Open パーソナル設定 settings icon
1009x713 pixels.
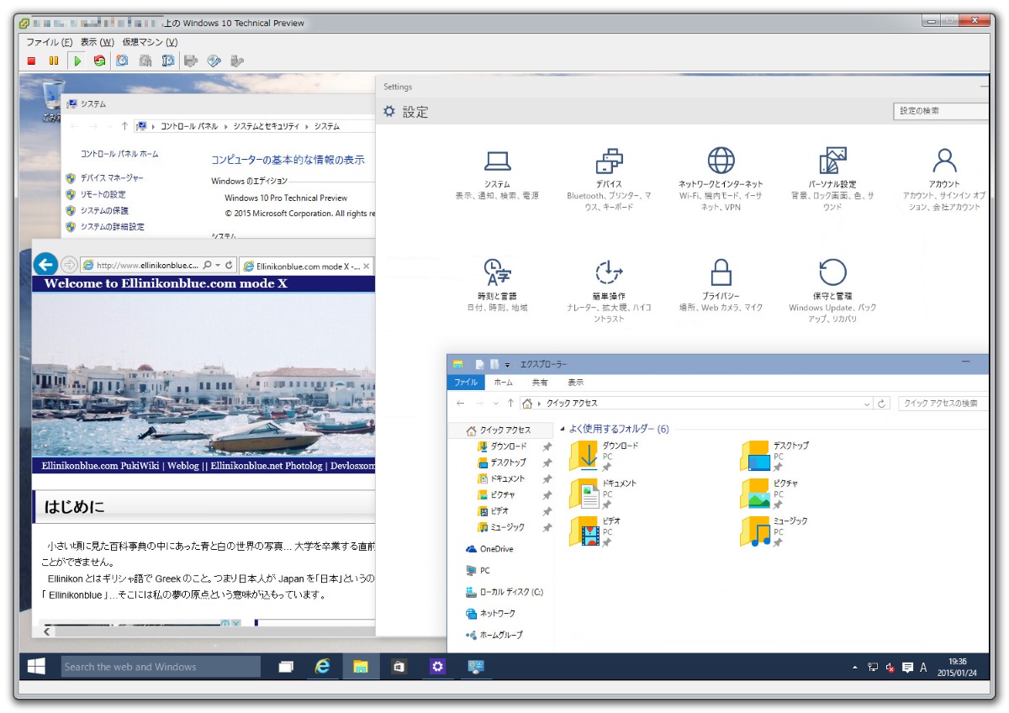[832, 161]
